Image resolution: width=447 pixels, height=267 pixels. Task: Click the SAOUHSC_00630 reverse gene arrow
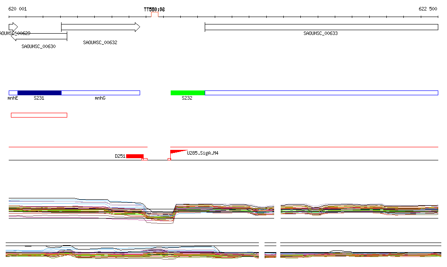[x=38, y=37]
